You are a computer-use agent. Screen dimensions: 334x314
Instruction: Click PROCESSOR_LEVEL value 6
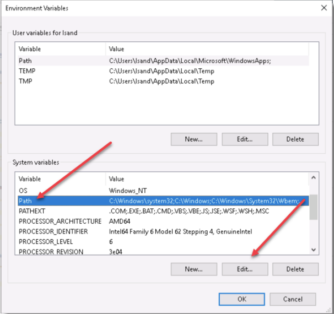click(x=111, y=242)
